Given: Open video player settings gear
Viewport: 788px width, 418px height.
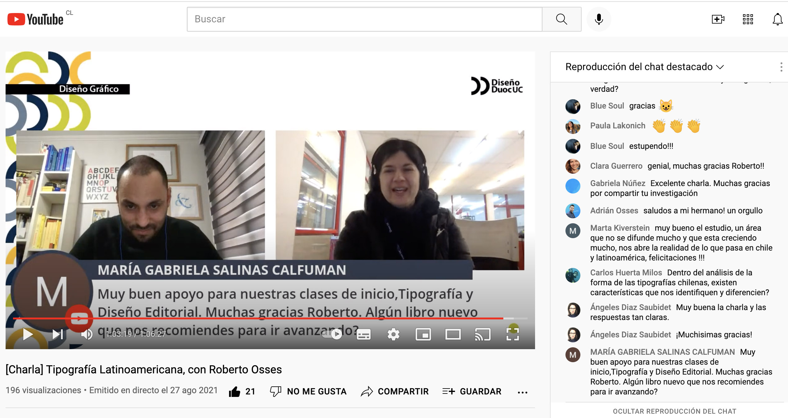Looking at the screenshot, I should click(x=393, y=334).
